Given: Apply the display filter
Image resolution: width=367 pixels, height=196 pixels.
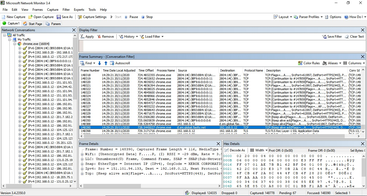Looking at the screenshot, I should coord(87,37).
